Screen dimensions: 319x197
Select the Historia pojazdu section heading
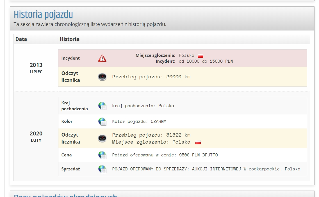tap(43, 15)
